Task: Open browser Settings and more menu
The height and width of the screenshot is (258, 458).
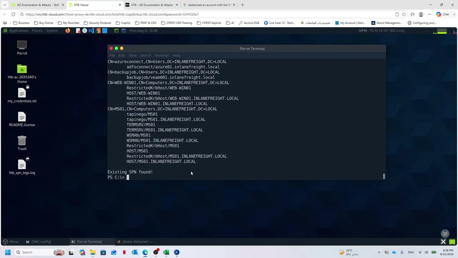Action: pos(429,14)
